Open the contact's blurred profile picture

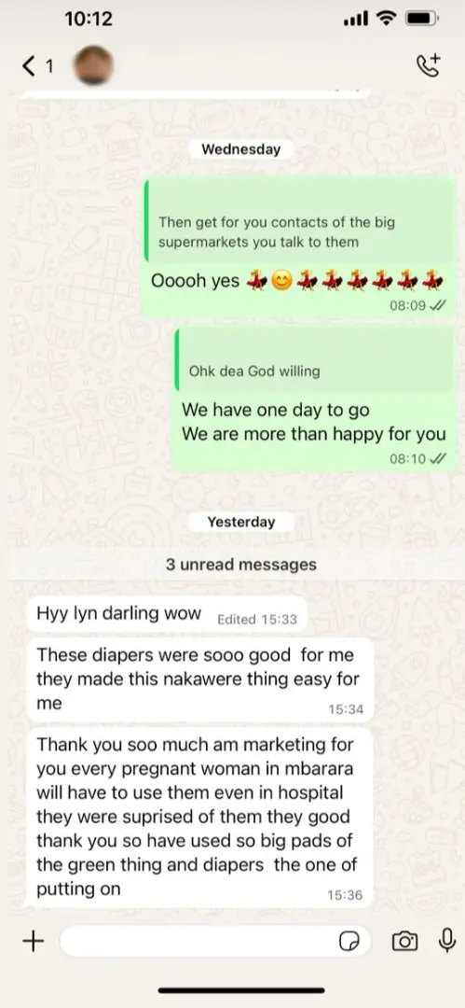pyautogui.click(x=94, y=65)
